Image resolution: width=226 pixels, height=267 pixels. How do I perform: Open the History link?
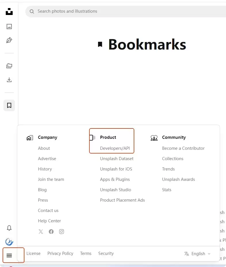[45, 169]
